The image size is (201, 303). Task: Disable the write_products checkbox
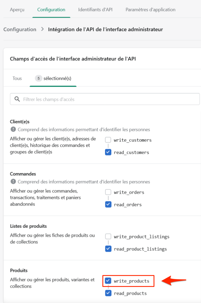[x=108, y=281]
